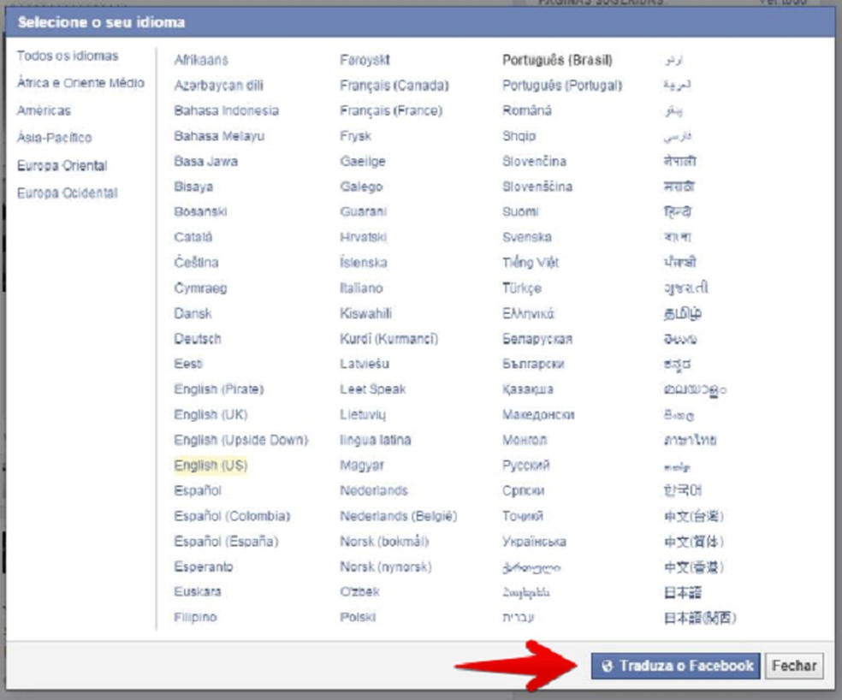Select Galego language
842x700 pixels.
(361, 187)
